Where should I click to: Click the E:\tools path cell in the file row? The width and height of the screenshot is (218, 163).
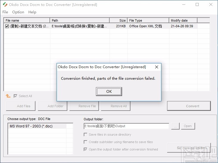coord(80,26)
